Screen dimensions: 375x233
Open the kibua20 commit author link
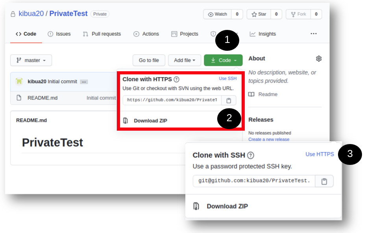tap(37, 81)
